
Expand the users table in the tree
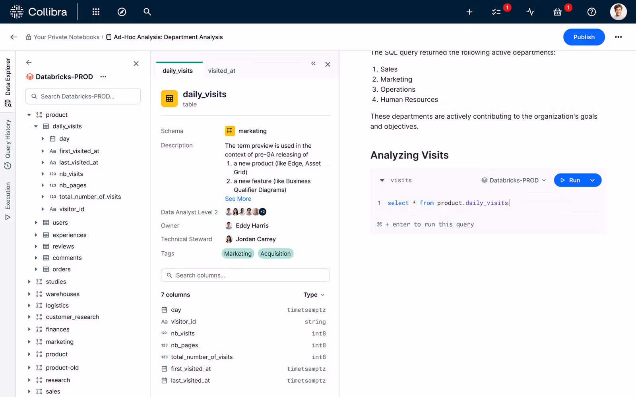pyautogui.click(x=36, y=222)
